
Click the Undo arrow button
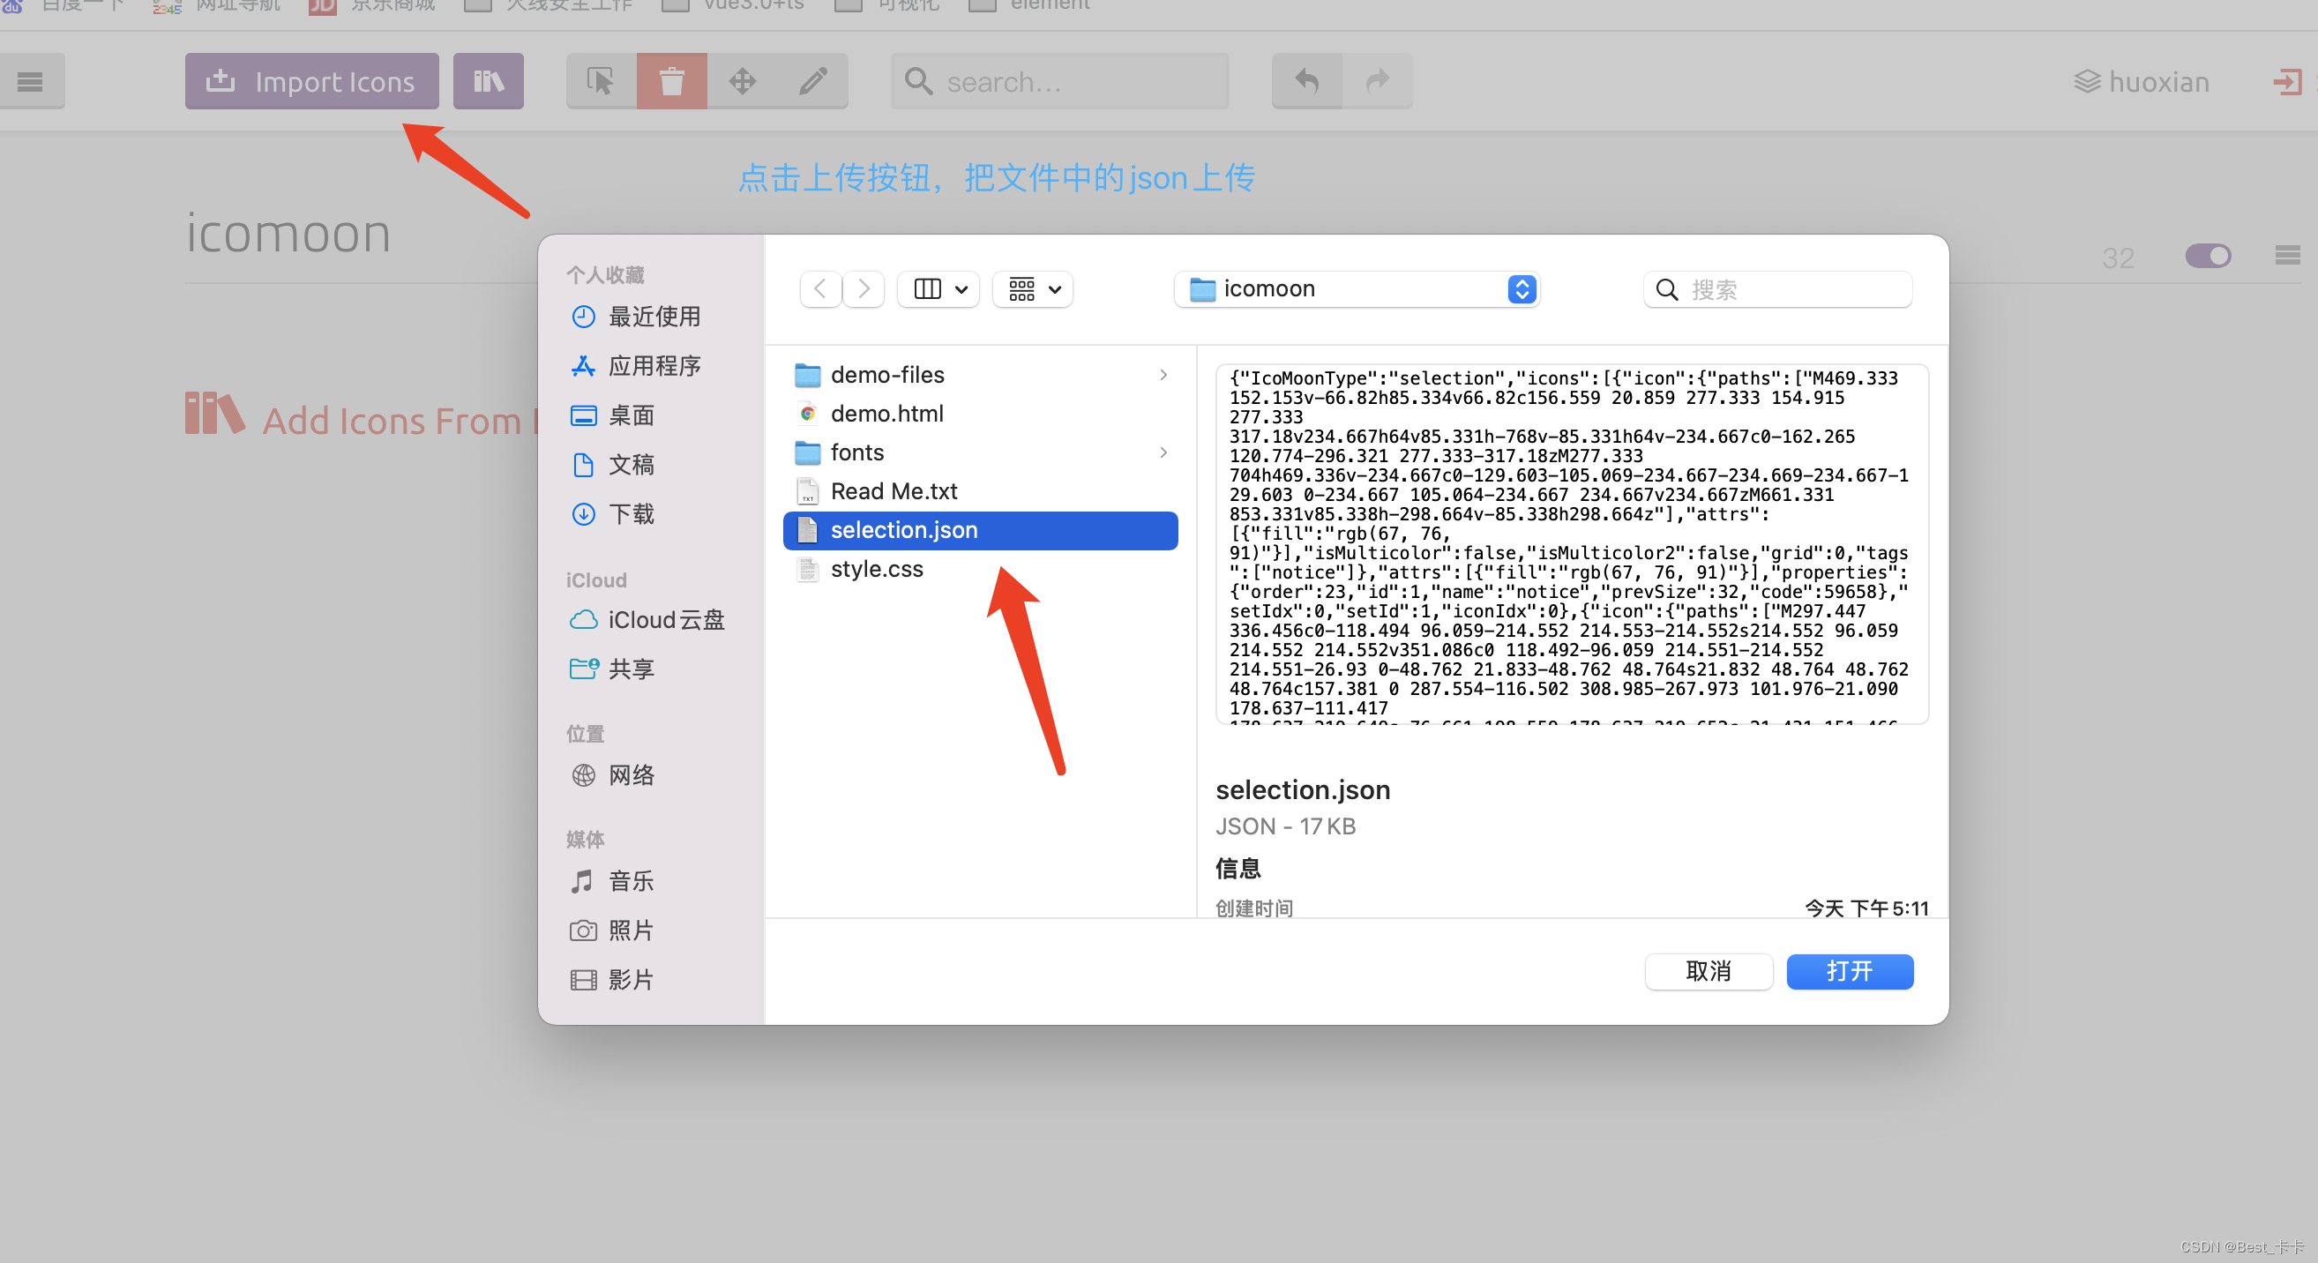[1306, 82]
